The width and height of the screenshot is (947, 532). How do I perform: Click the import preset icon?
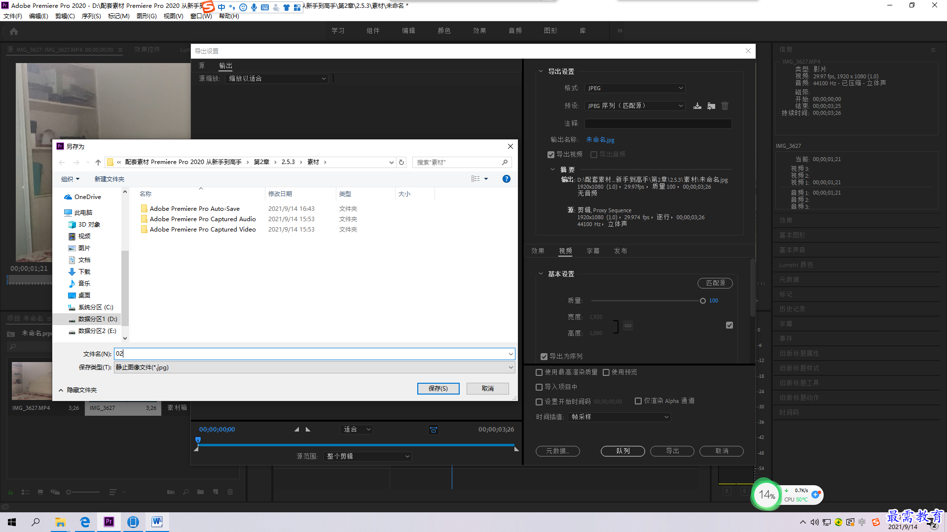[x=711, y=106]
